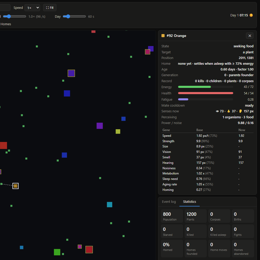
Task: Select the highlighted orange organism on the map
Action: click(x=15, y=186)
